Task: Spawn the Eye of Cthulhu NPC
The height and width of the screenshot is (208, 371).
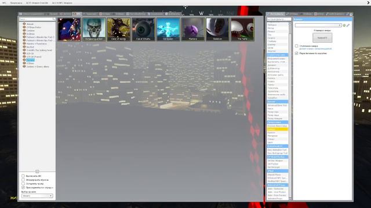Action: [x=143, y=29]
